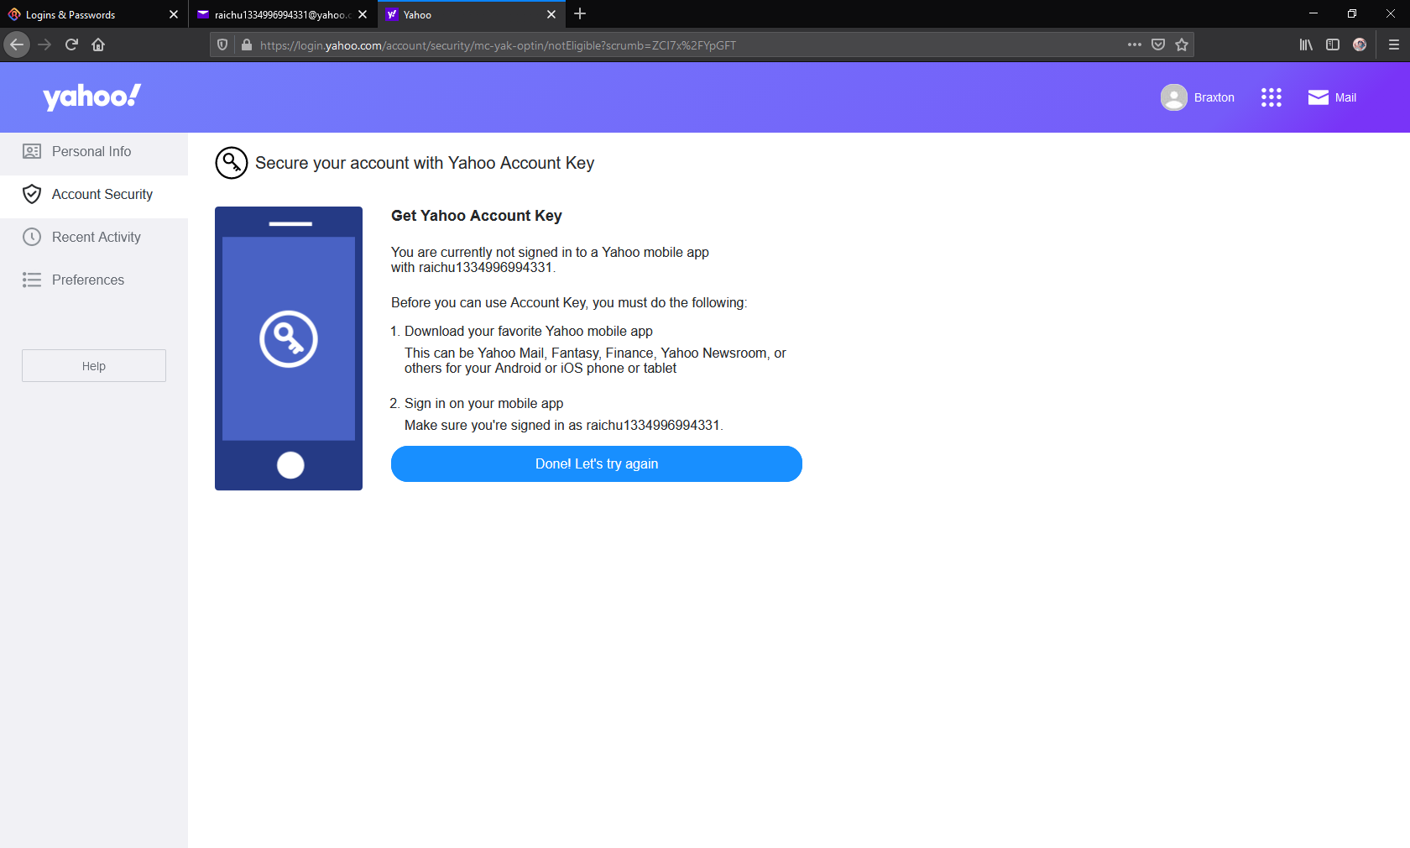
Task: Reload the current page
Action: tap(71, 44)
